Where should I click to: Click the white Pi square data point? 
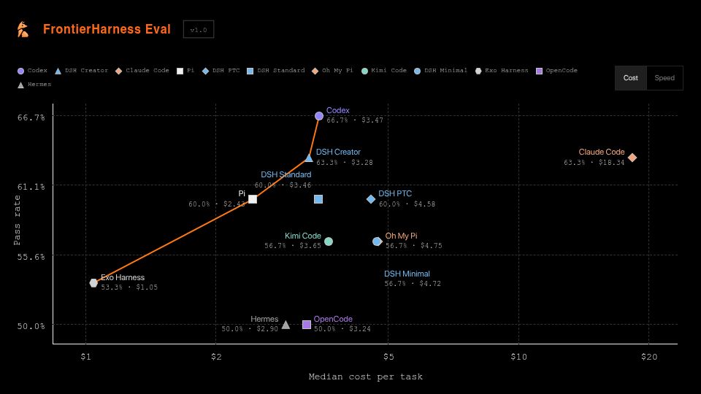point(253,199)
